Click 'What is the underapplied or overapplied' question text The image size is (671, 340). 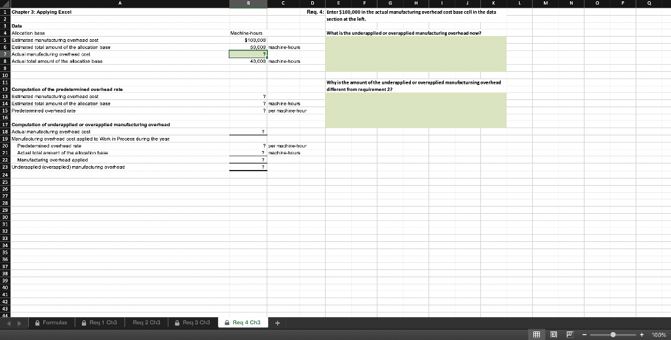pos(404,33)
